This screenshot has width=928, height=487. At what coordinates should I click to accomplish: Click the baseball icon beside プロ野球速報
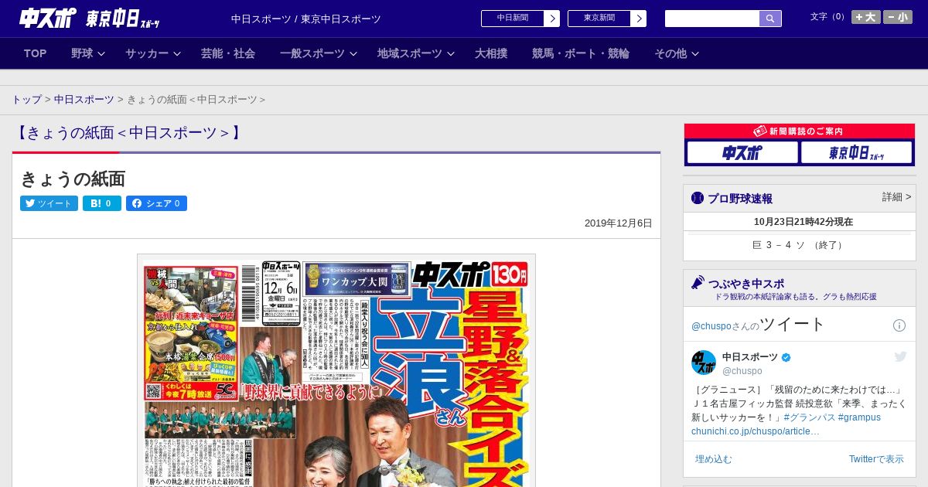click(x=698, y=198)
